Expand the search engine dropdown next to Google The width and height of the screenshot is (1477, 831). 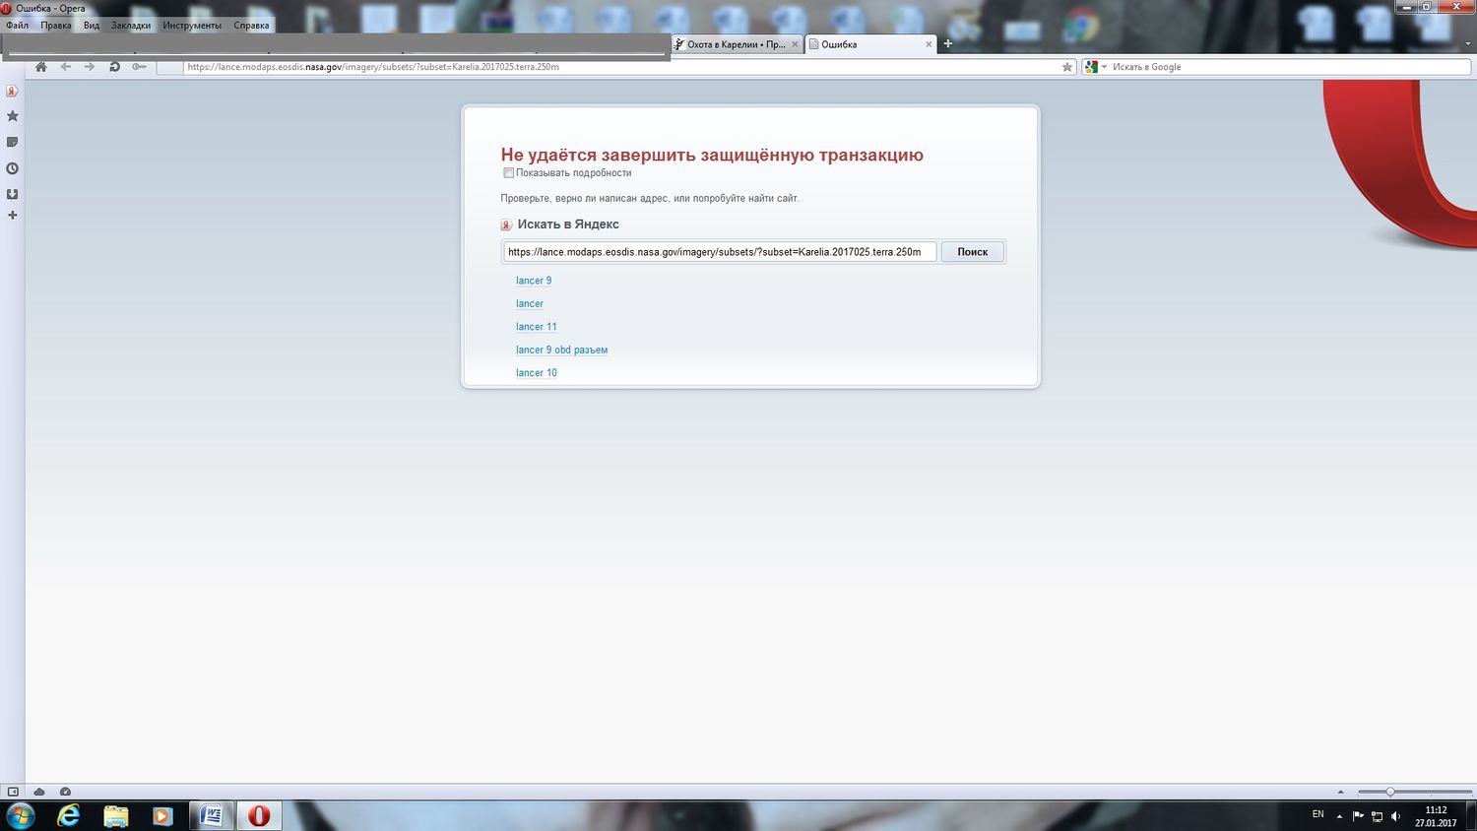pyautogui.click(x=1104, y=67)
